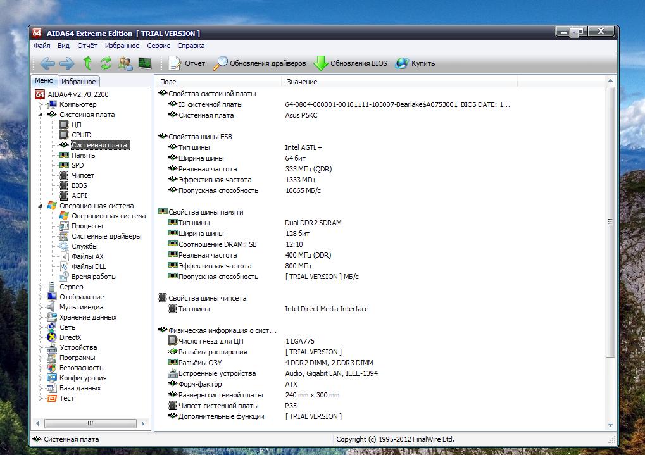Click the sidebar scroll right arrow
Screen dimensions: 645x455
pos(143,423)
